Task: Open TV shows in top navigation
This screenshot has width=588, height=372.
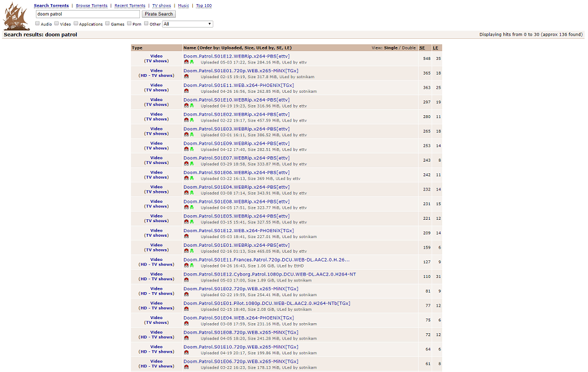Action: [x=162, y=6]
